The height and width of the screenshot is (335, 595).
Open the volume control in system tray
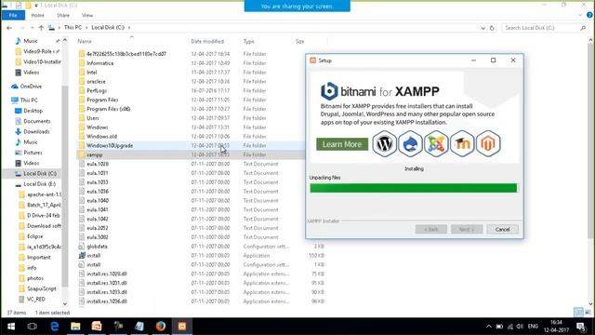(x=520, y=327)
